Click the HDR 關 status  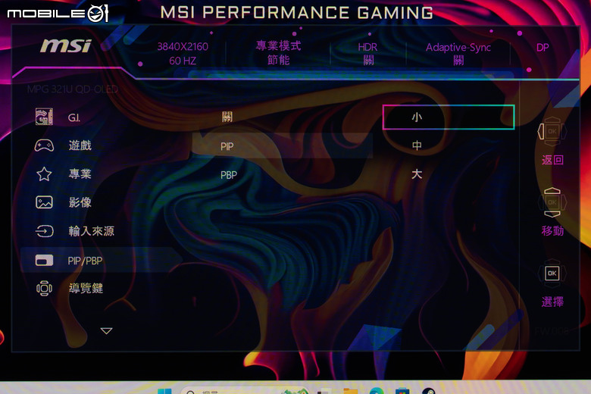click(x=368, y=54)
